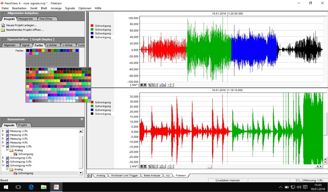Image resolution: width=328 pixels, height=192 pixels.
Task: Click the down arrow of the signal list scrollbar
Action: (81, 173)
